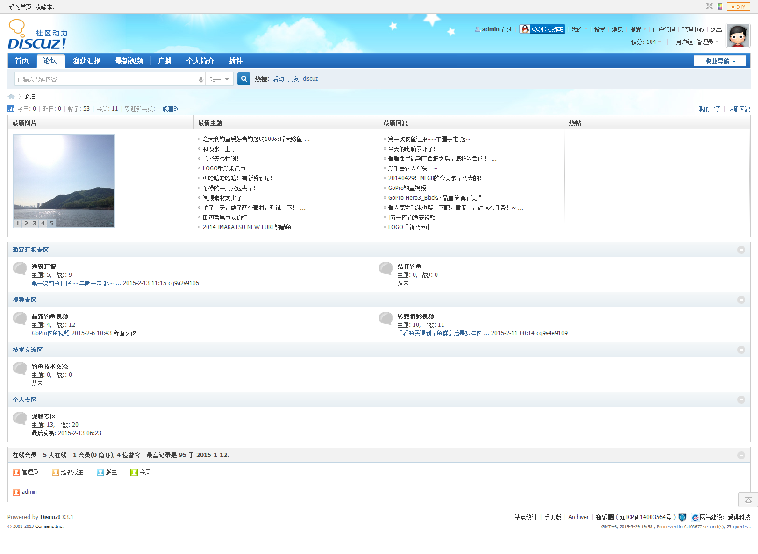Open the 最新钓鱼视频 forum link

(50, 316)
